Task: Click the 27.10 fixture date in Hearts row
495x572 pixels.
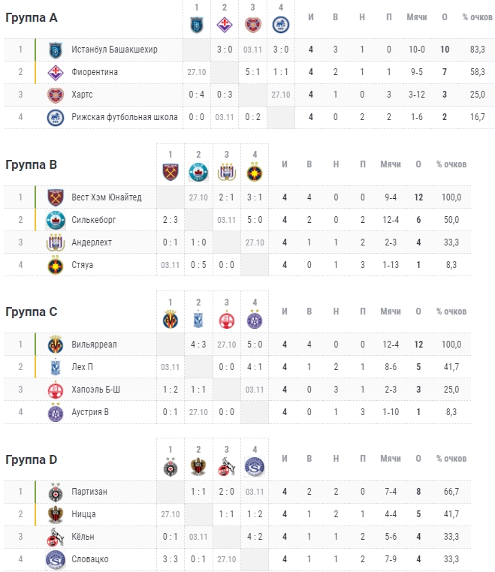Action: pos(281,95)
